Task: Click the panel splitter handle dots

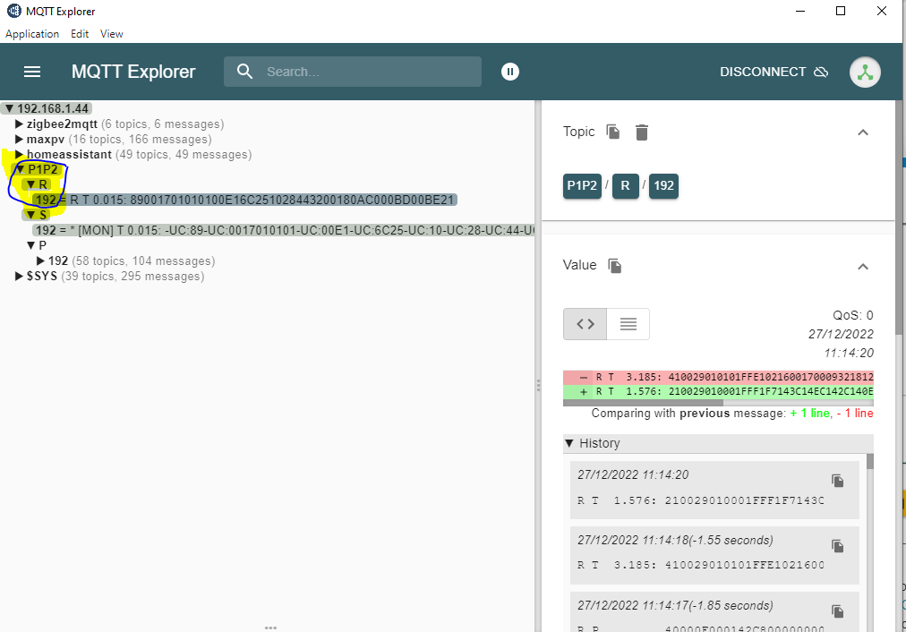Action: click(x=539, y=385)
